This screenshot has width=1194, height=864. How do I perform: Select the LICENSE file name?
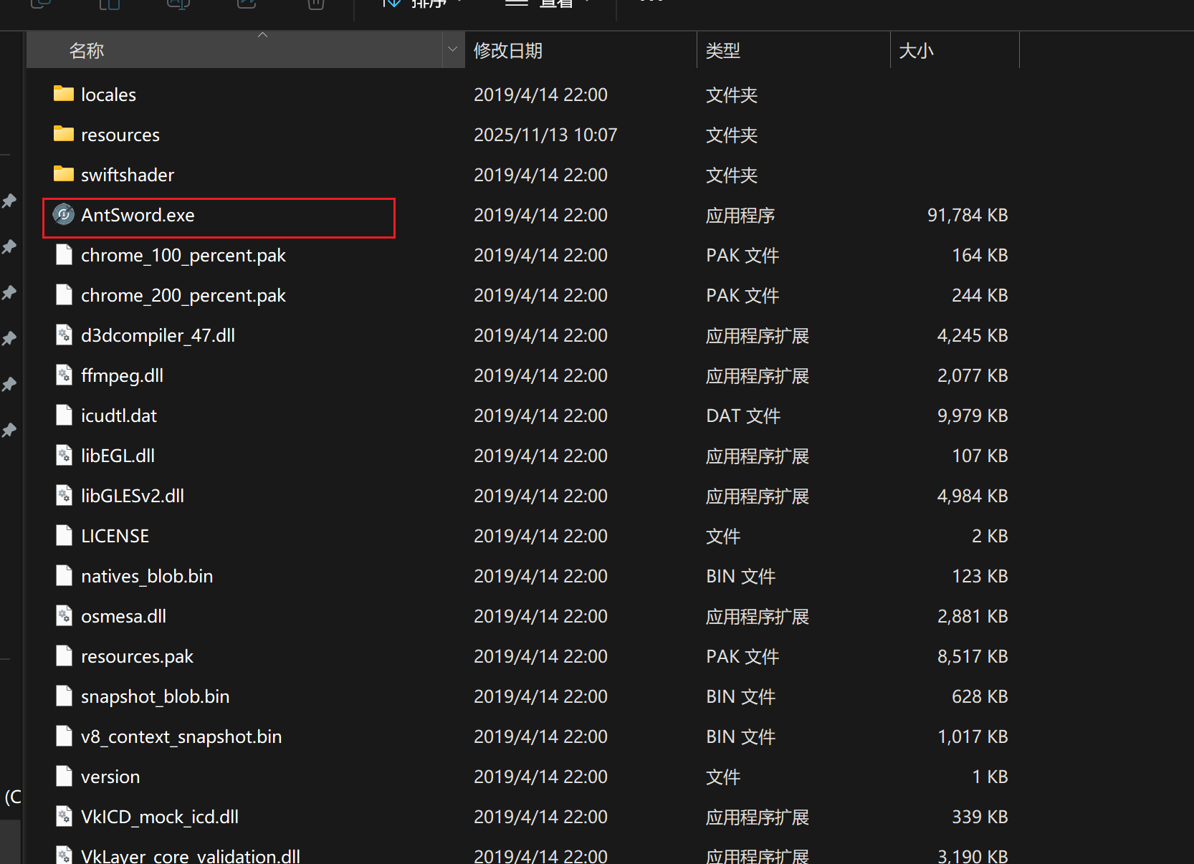(x=115, y=536)
